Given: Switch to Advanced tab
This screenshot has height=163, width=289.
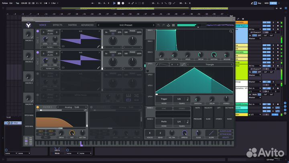Looking at the screenshot, I should pos(88,25).
